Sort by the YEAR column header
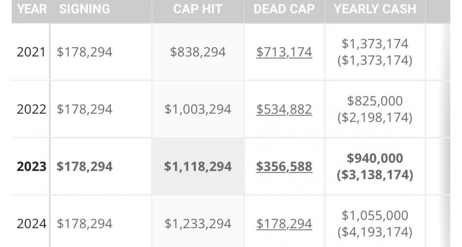This screenshot has height=247, width=462. coord(32,9)
